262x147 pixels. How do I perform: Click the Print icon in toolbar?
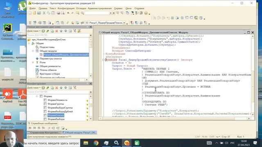(58, 13)
